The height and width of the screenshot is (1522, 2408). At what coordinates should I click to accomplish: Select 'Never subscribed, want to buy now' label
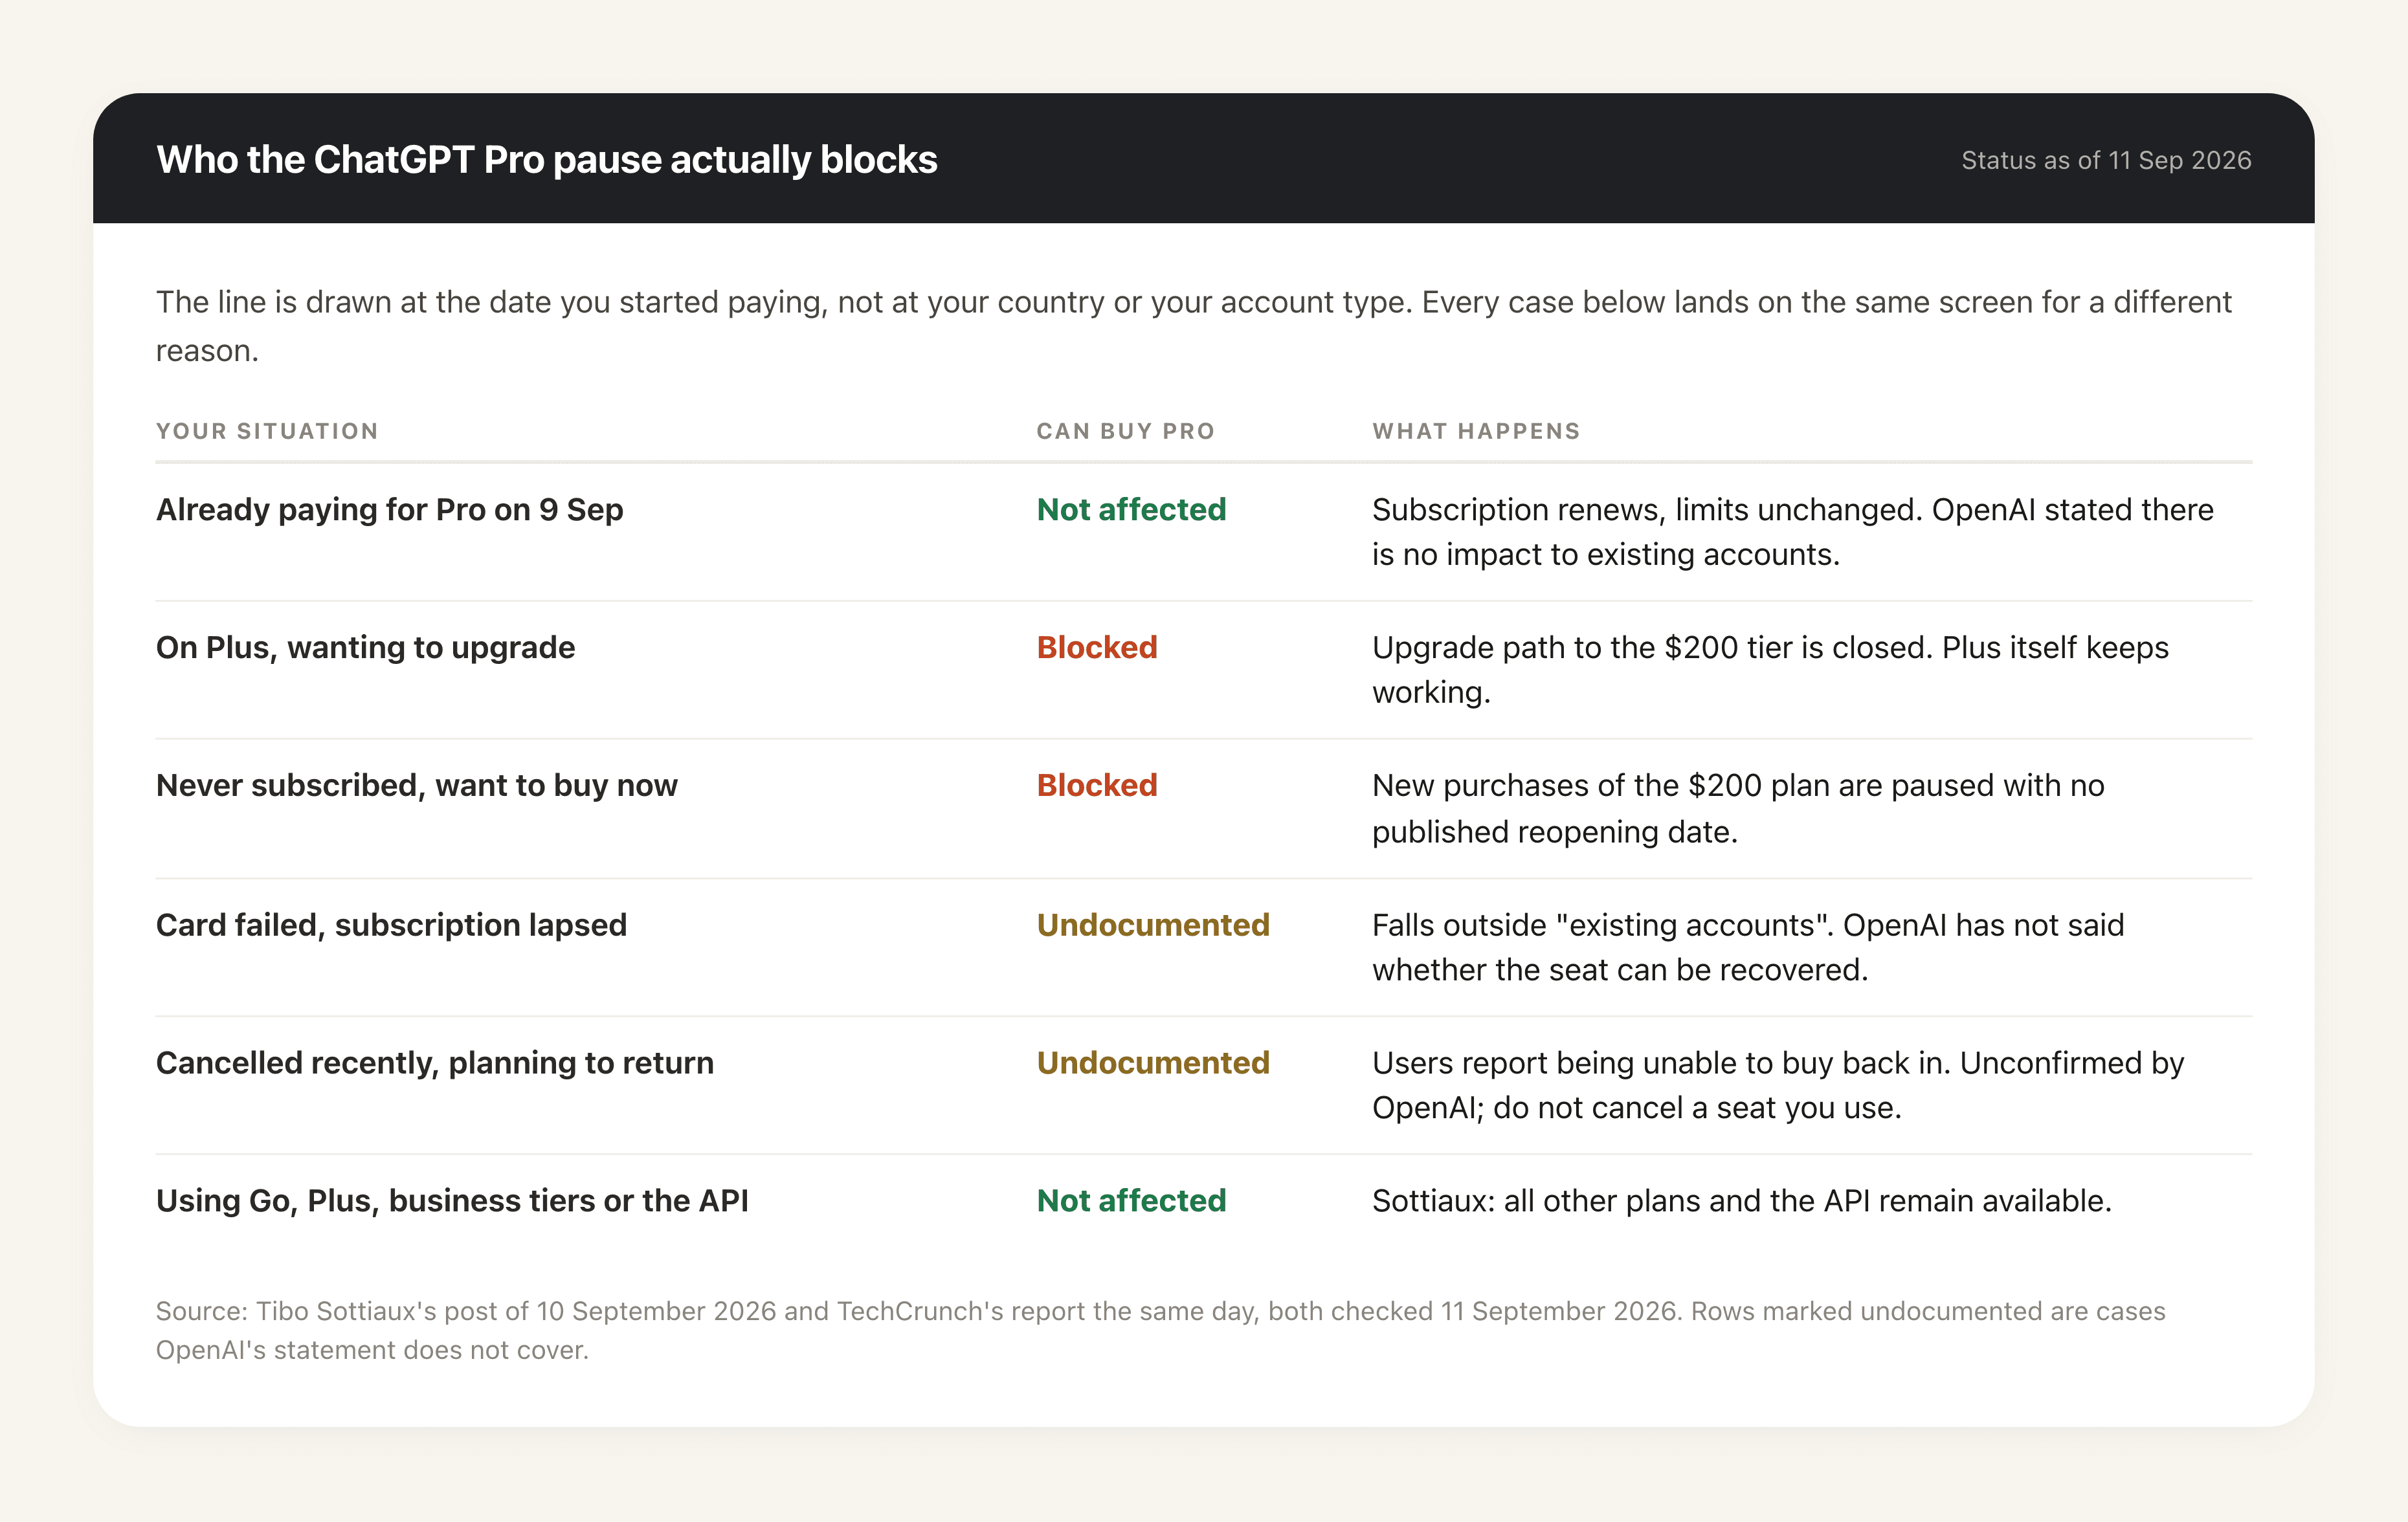point(417,786)
